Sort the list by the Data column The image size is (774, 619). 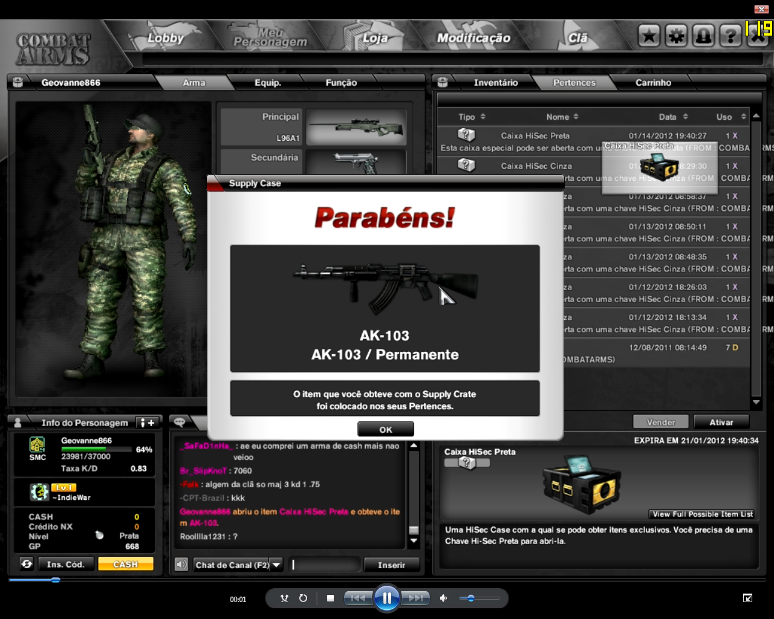tap(674, 117)
